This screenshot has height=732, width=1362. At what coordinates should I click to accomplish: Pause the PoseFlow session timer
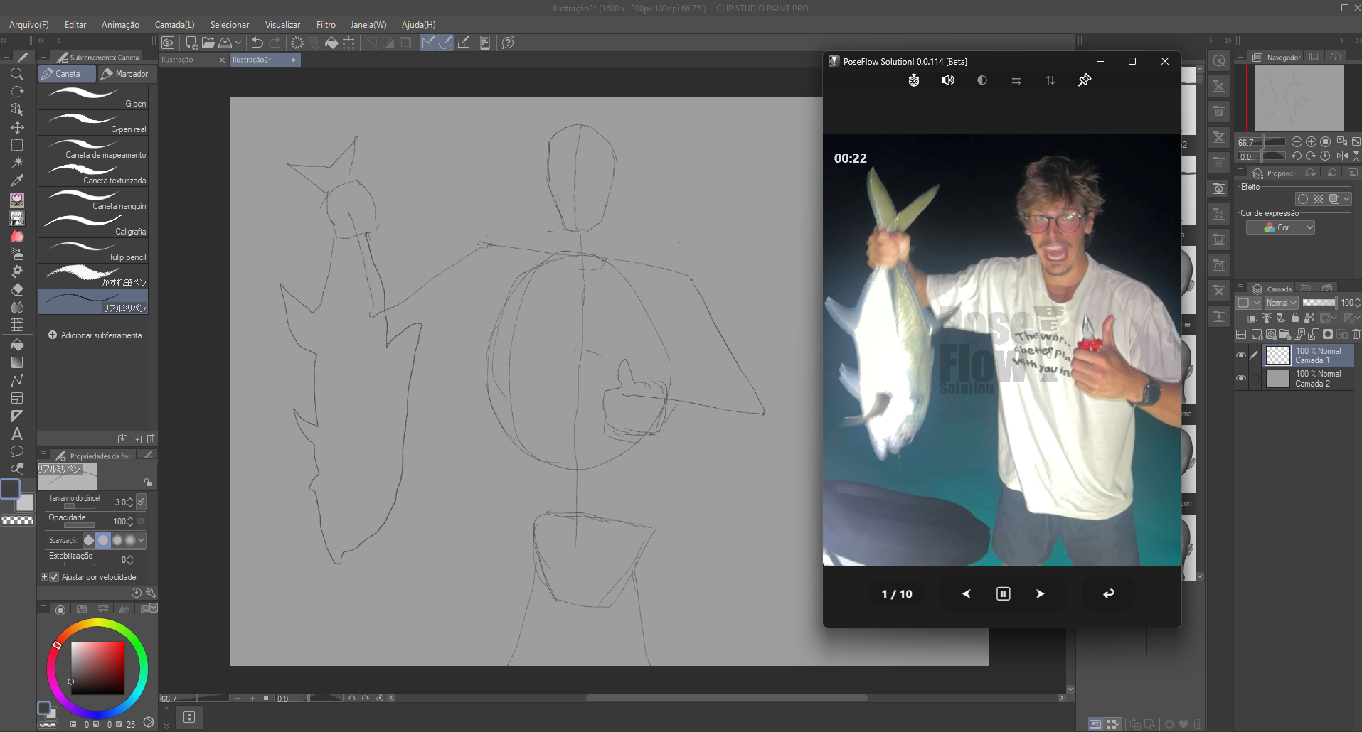click(x=1003, y=594)
